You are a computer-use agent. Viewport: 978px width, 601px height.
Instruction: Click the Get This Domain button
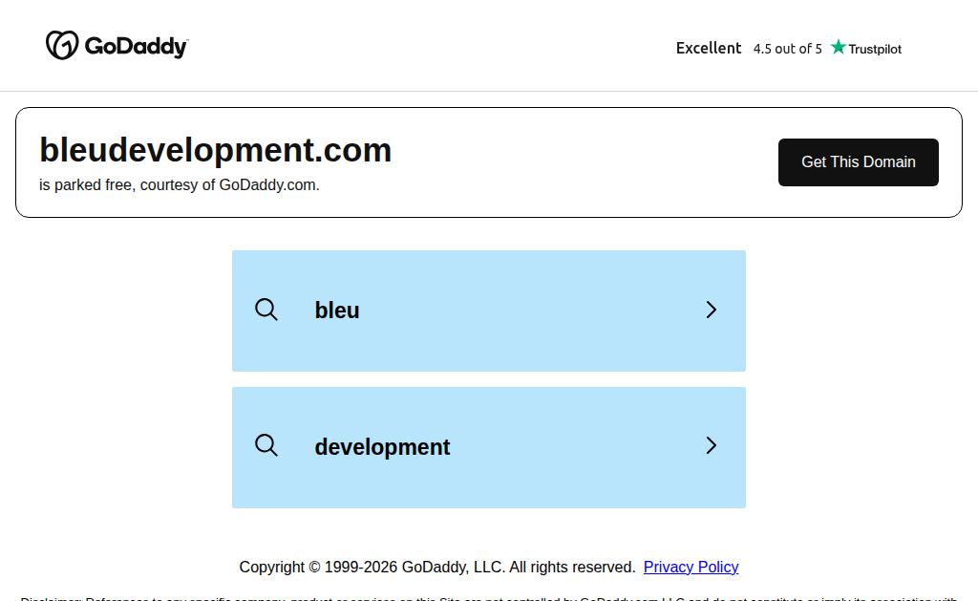859,162
